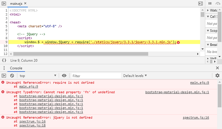The image size is (222, 129).
Task: Click the debugger pane scroll left arrow
Action: 207,61
